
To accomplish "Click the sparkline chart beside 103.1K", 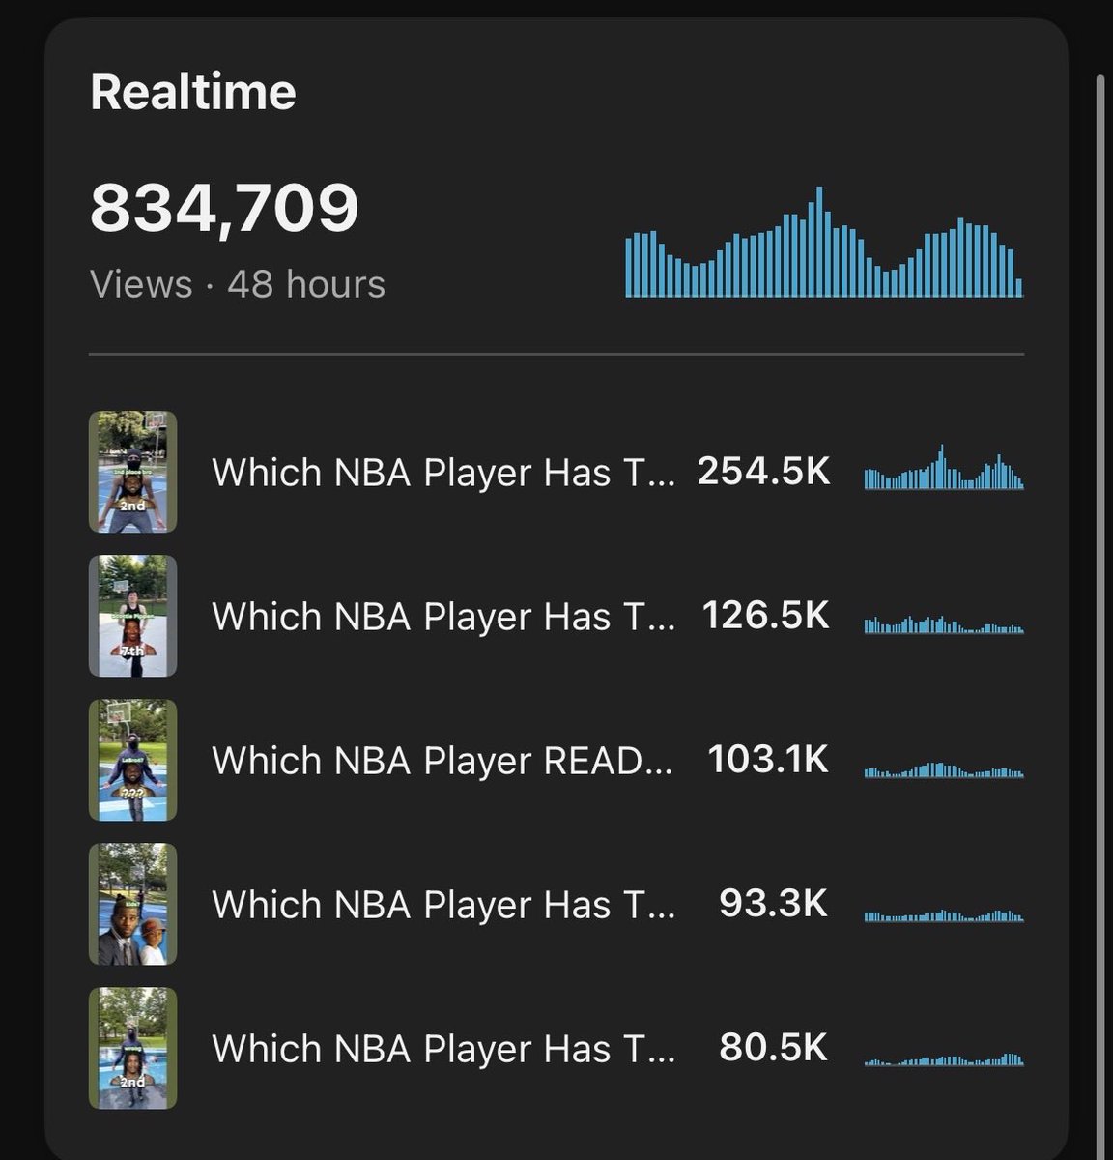I will (x=944, y=770).
